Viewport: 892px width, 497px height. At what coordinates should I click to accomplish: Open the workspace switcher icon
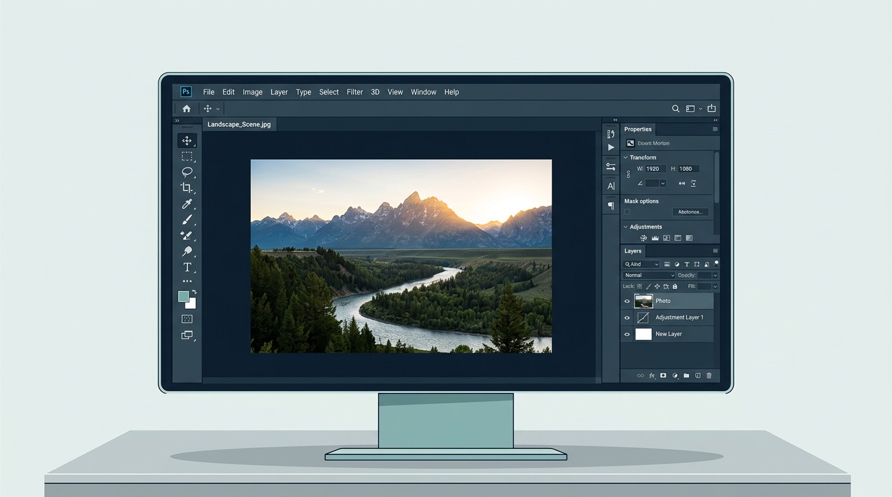click(x=691, y=109)
